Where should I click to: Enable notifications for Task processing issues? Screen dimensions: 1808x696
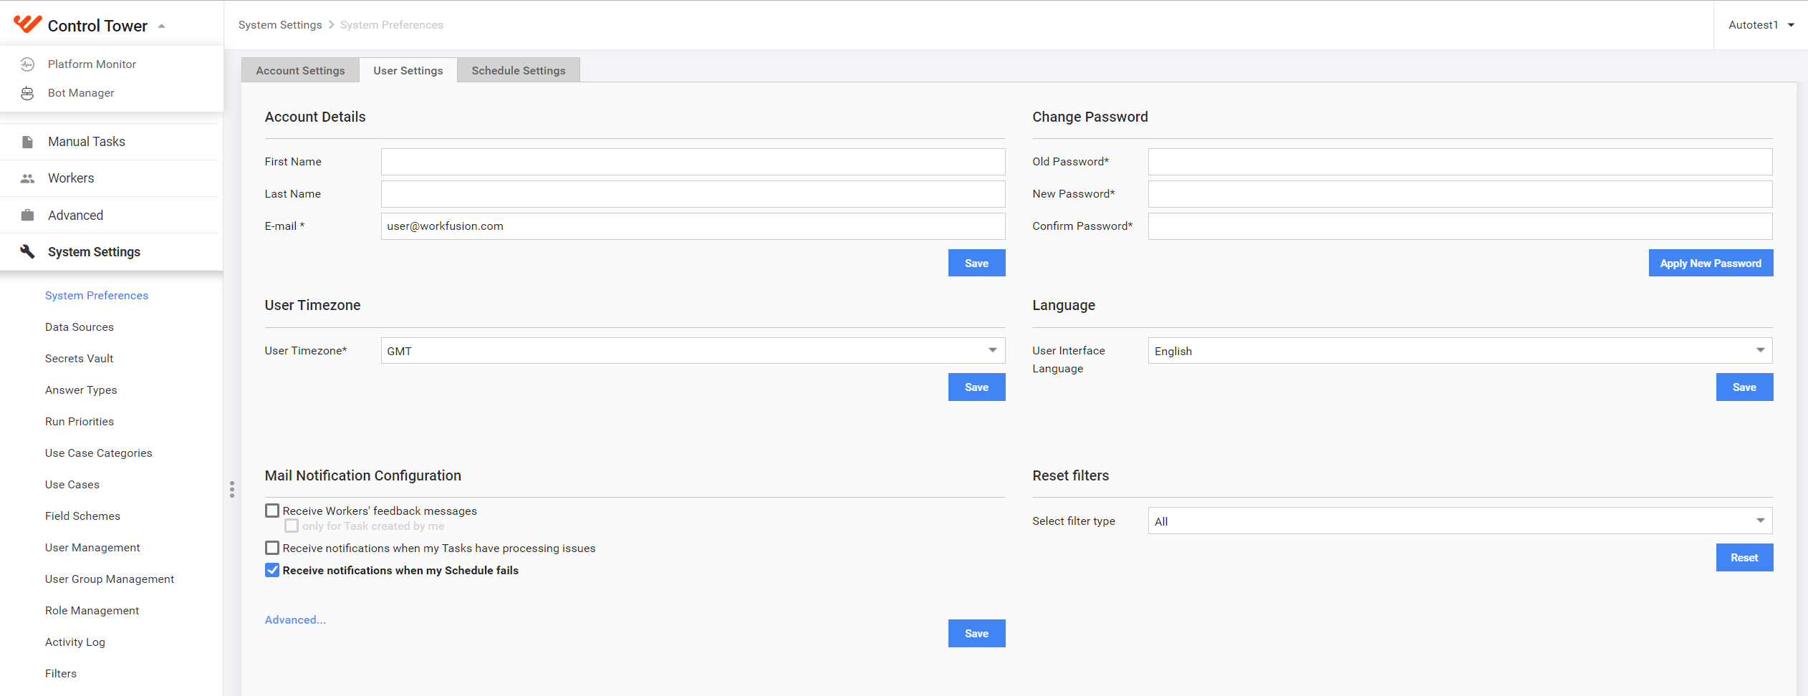coord(272,548)
